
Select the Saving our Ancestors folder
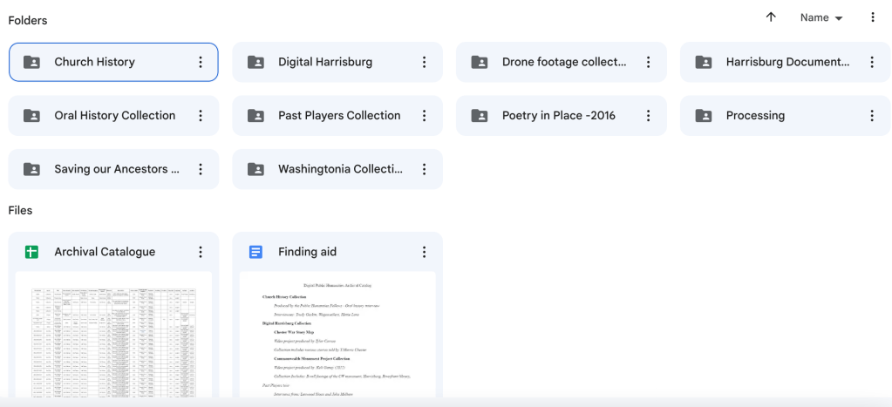[x=116, y=169]
